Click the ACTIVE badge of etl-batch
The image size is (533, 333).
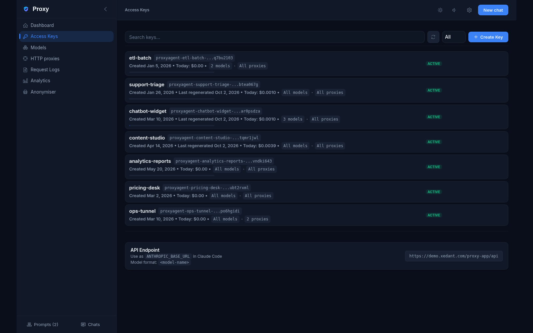click(x=434, y=64)
